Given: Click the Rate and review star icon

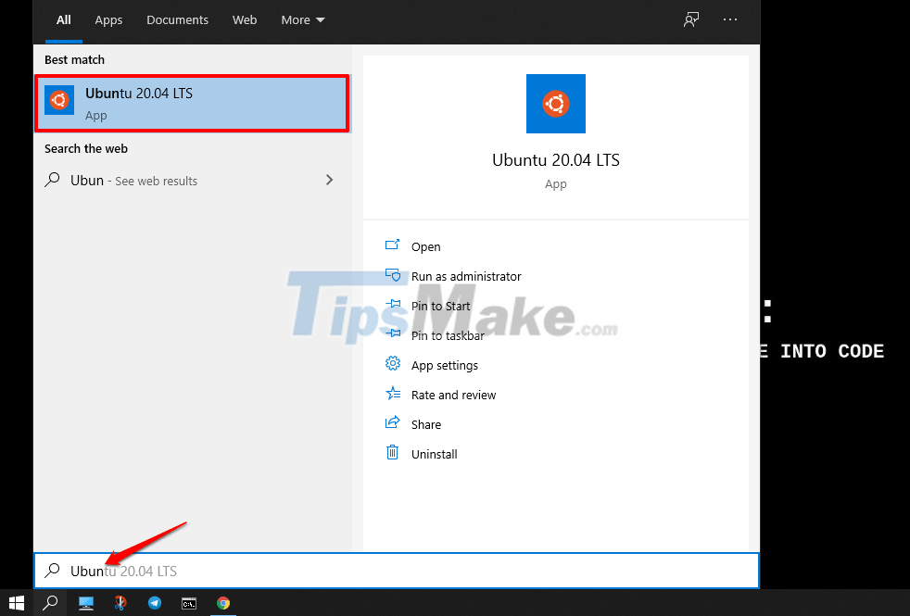Looking at the screenshot, I should pos(393,395).
